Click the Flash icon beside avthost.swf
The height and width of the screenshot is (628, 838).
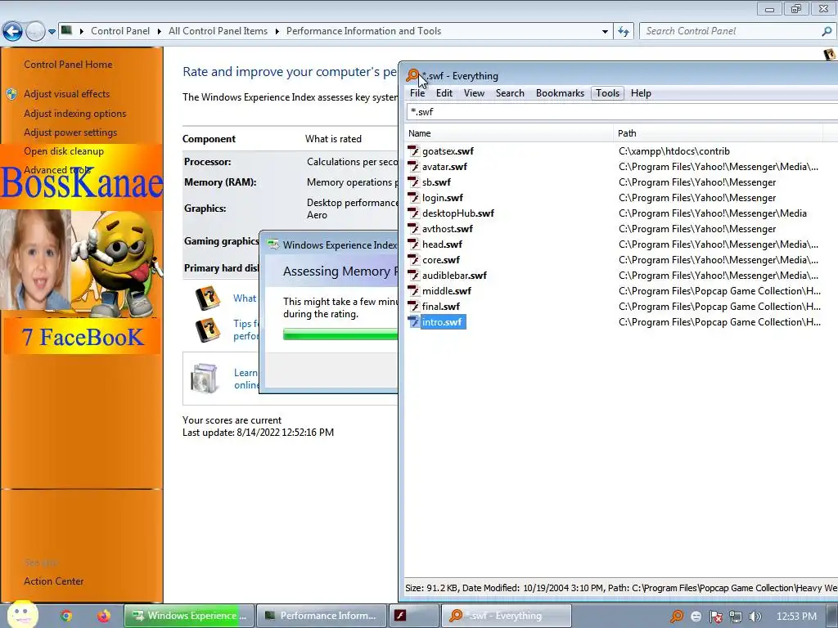point(413,229)
